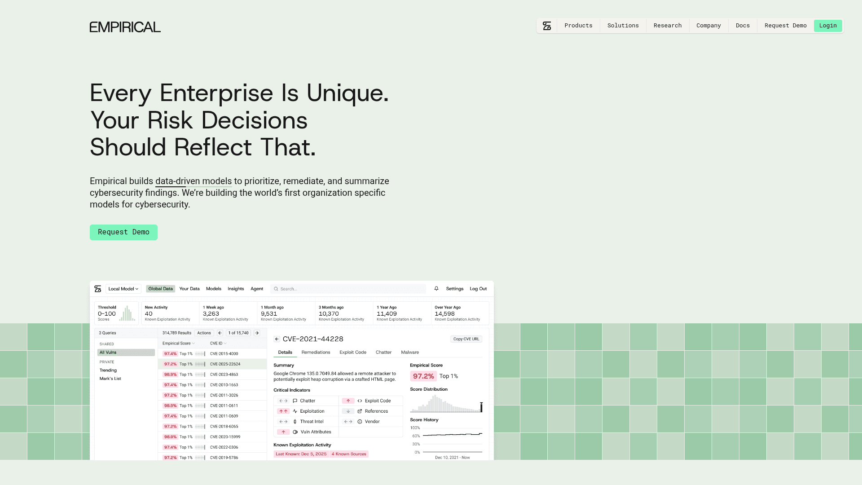Image resolution: width=862 pixels, height=485 pixels.
Task: Open the Exploit Code tab
Action: click(x=353, y=353)
